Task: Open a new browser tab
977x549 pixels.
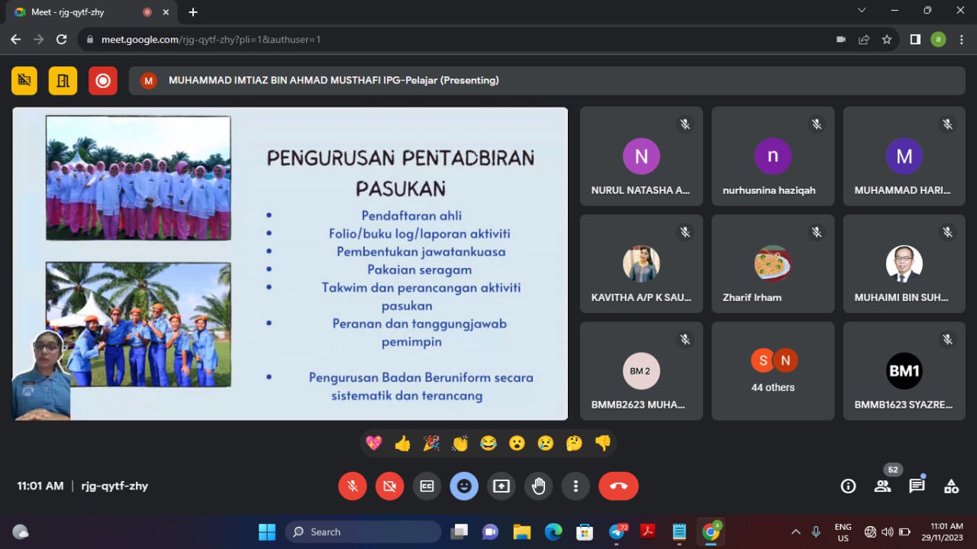Action: tap(193, 12)
